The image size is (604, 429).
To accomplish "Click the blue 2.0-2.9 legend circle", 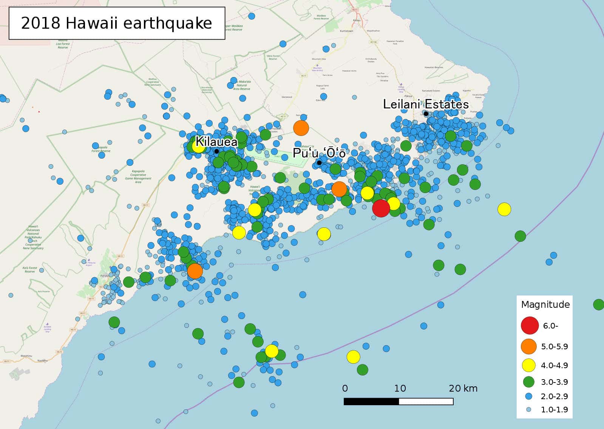I will coord(528,396).
